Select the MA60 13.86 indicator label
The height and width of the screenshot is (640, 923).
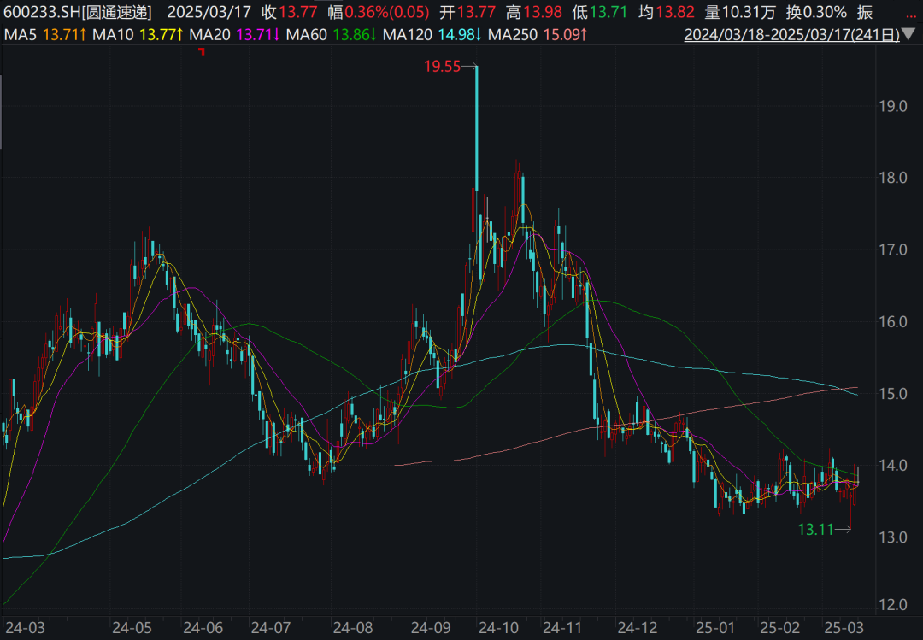pyautogui.click(x=331, y=34)
